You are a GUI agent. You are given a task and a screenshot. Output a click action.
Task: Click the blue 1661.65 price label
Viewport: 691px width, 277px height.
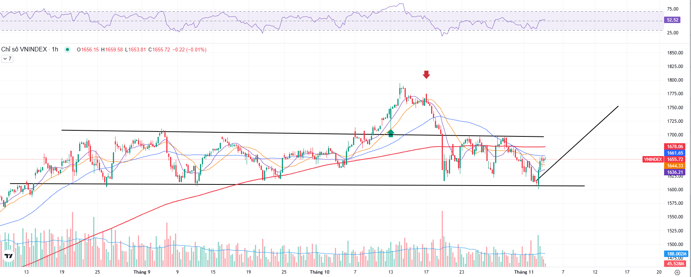pyautogui.click(x=675, y=153)
